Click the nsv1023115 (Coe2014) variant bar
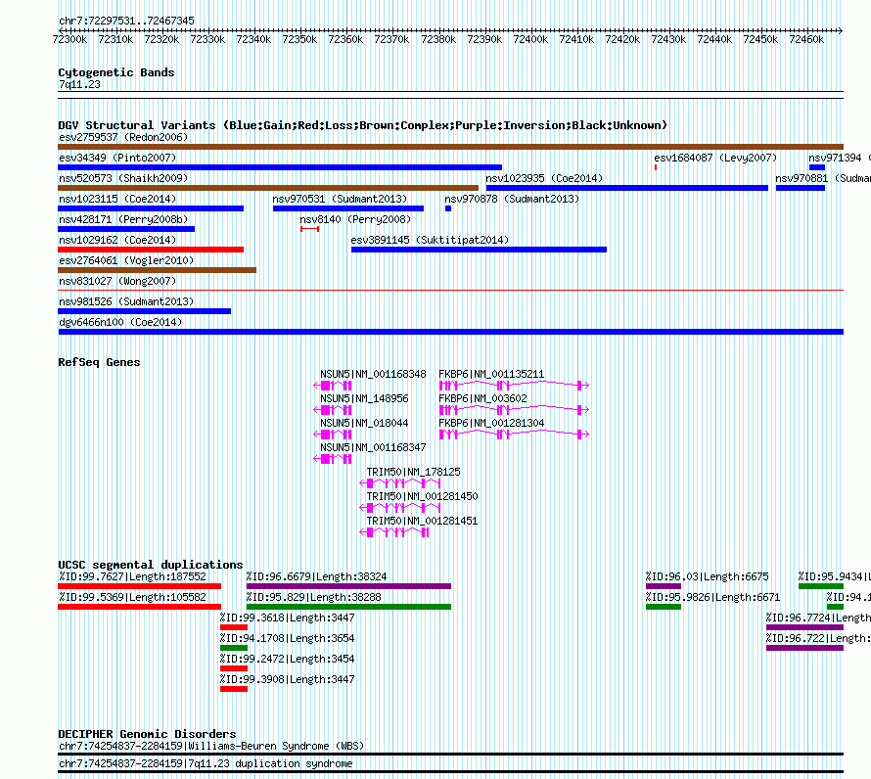This screenshot has width=871, height=779. pos(151,208)
